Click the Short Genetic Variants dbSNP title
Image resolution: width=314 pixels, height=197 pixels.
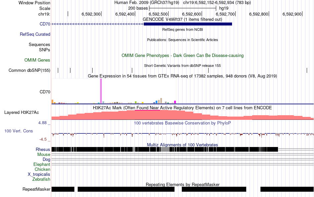click(182, 66)
